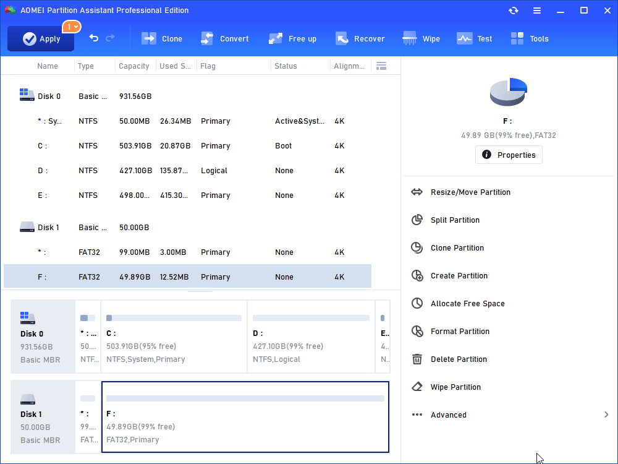
Task: Click the Disk 0 icon in list
Action: (x=27, y=95)
